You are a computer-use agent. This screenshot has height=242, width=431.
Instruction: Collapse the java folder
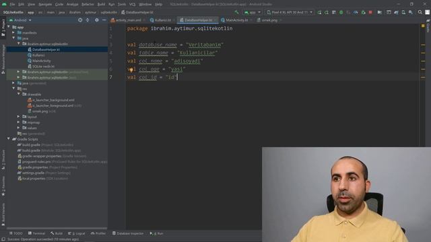13,38
